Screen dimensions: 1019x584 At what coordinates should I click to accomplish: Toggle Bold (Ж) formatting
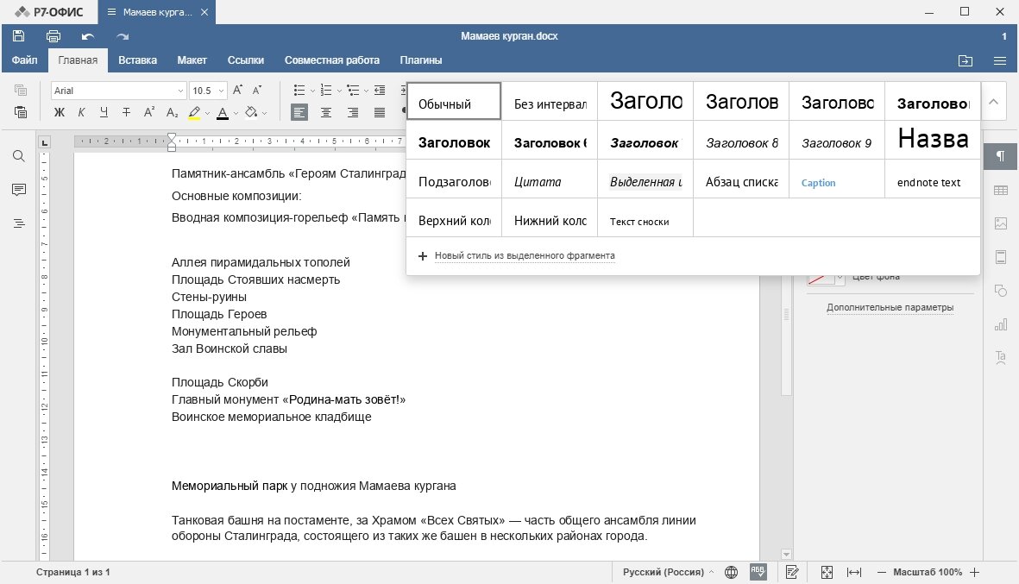60,112
